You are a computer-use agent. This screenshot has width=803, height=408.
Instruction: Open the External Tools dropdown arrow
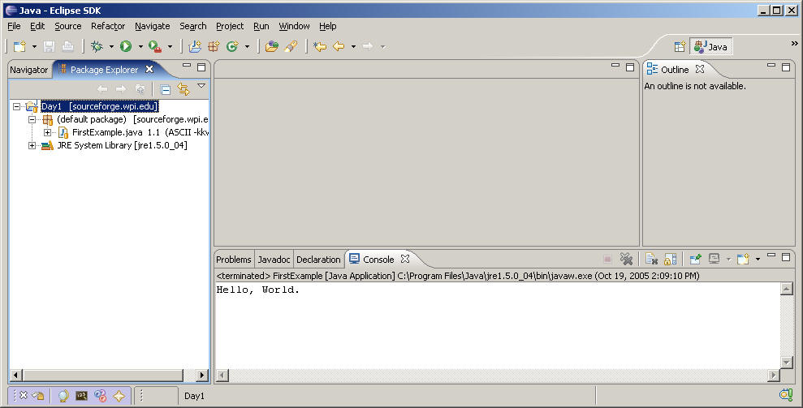pos(170,46)
